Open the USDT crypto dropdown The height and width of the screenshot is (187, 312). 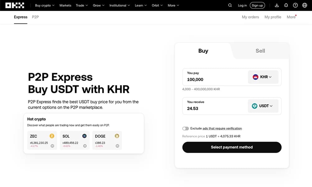(263, 106)
